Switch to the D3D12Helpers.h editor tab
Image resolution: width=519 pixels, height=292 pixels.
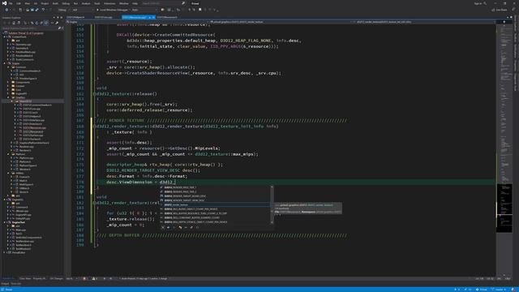(x=75, y=17)
